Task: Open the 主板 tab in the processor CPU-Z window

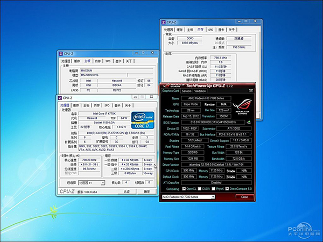Action: pyautogui.click(x=86, y=105)
